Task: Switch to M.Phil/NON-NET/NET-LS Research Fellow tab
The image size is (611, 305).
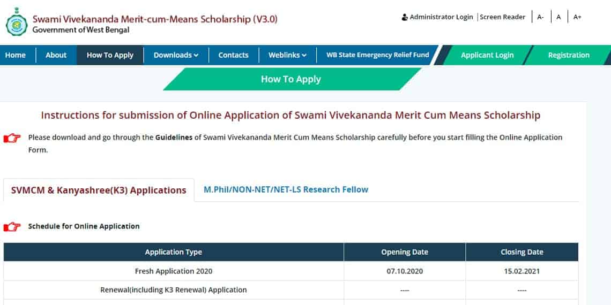Action: (x=286, y=190)
